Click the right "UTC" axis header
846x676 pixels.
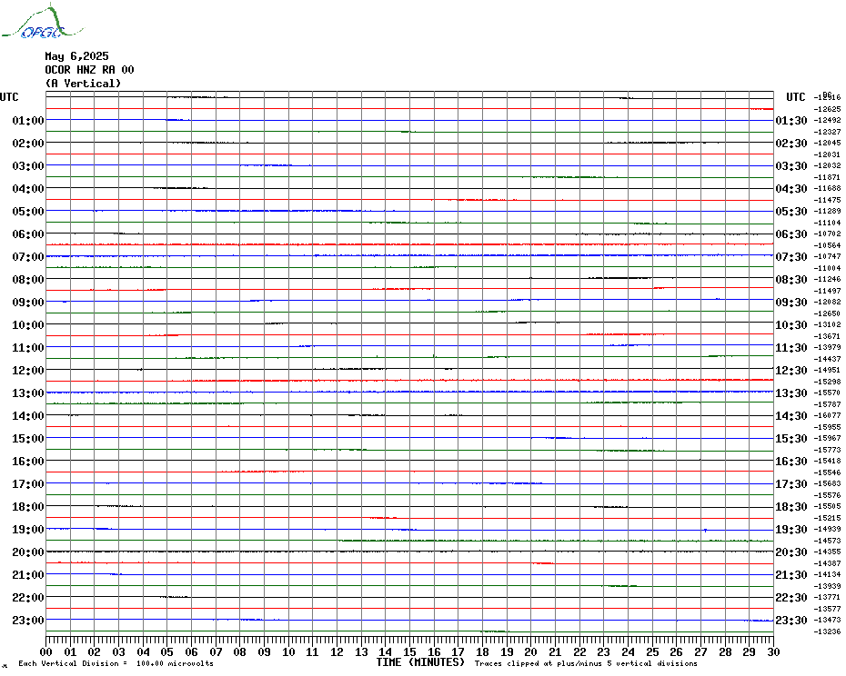coord(796,97)
